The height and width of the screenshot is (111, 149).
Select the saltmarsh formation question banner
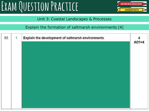(x=74, y=27)
